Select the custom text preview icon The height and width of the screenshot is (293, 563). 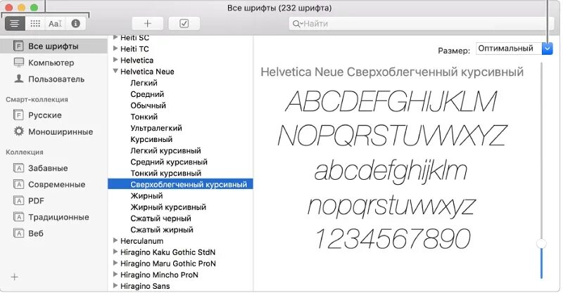pyautogui.click(x=55, y=24)
